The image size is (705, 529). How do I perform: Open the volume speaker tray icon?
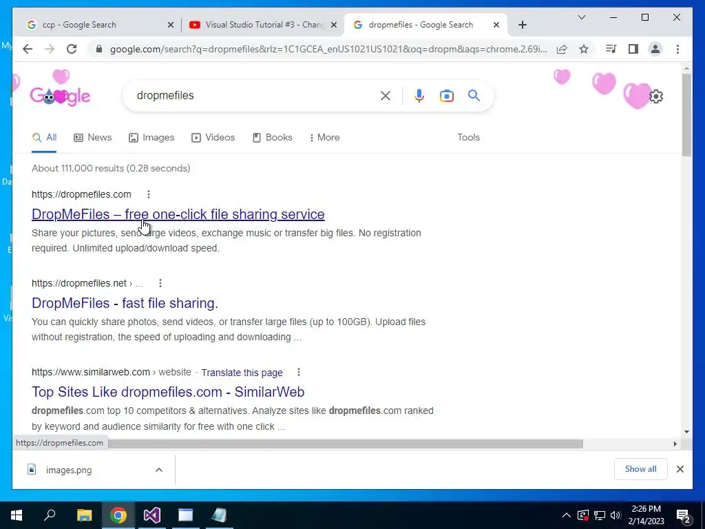pyautogui.click(x=615, y=515)
